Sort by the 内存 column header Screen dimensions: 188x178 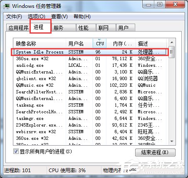pos(121,44)
